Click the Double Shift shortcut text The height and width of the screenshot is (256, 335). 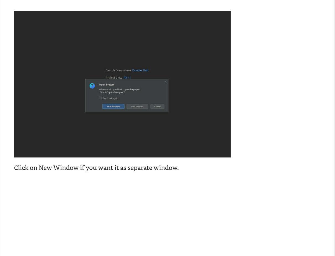[140, 70]
